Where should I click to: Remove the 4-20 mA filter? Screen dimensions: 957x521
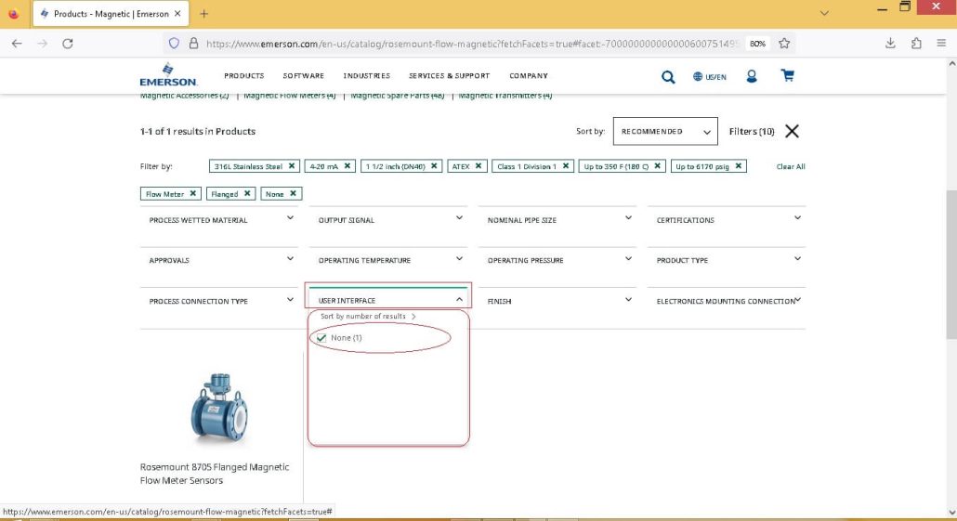(347, 166)
